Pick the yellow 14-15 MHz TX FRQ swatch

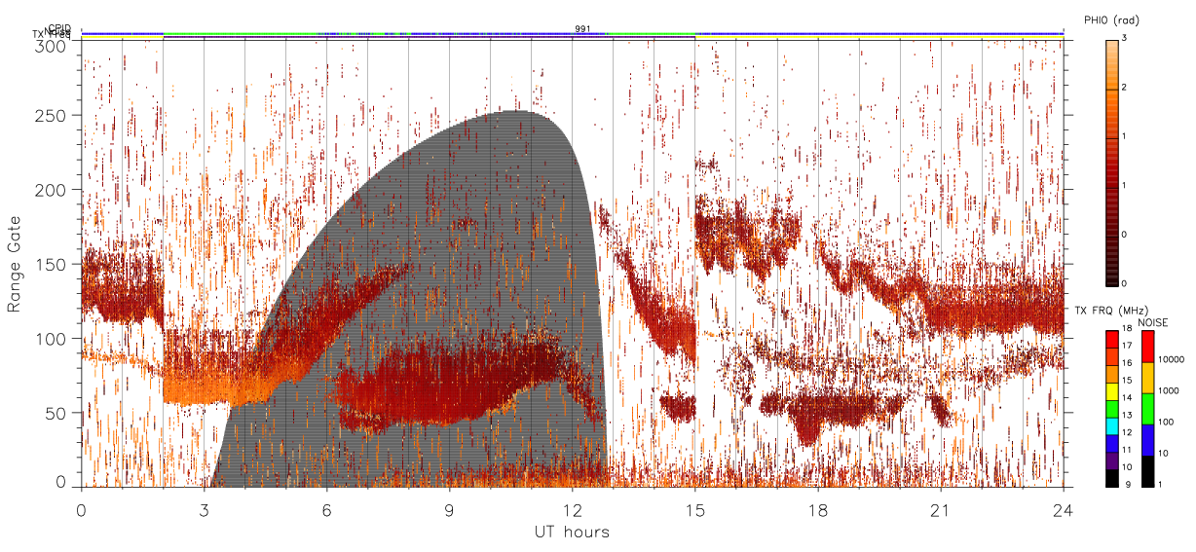click(1112, 391)
